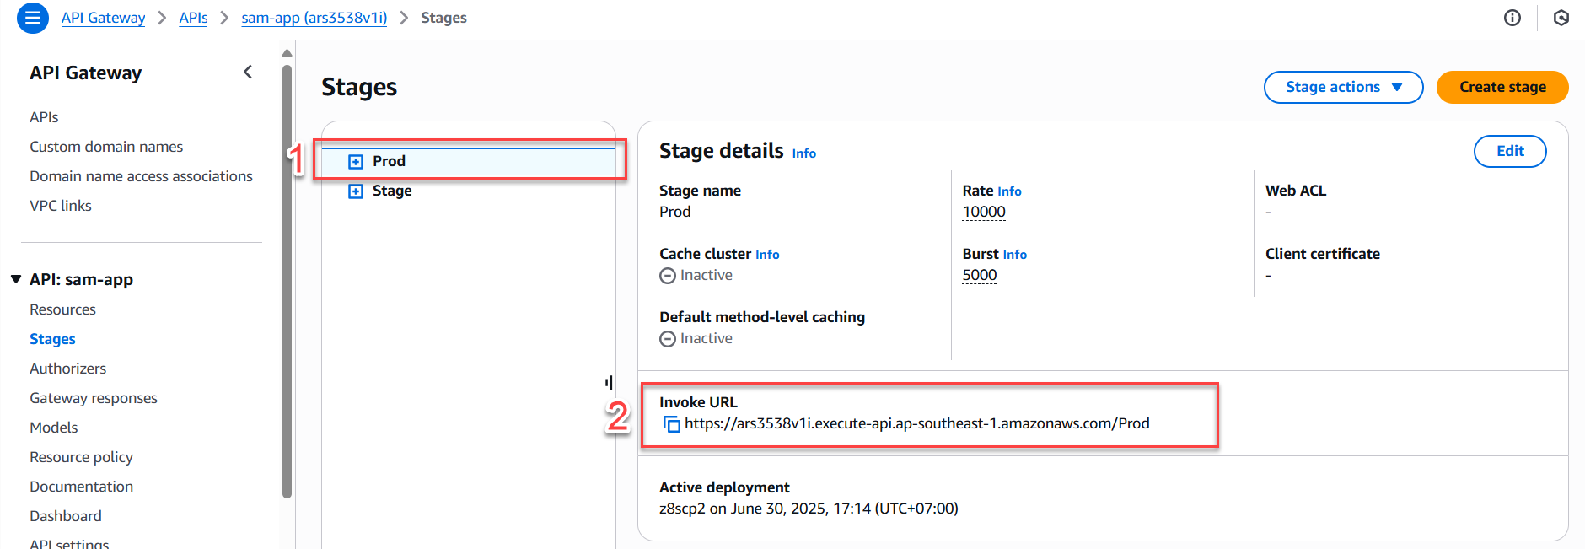Click Default method-level caching Inactive status
The height and width of the screenshot is (549, 1585).
[x=696, y=338]
